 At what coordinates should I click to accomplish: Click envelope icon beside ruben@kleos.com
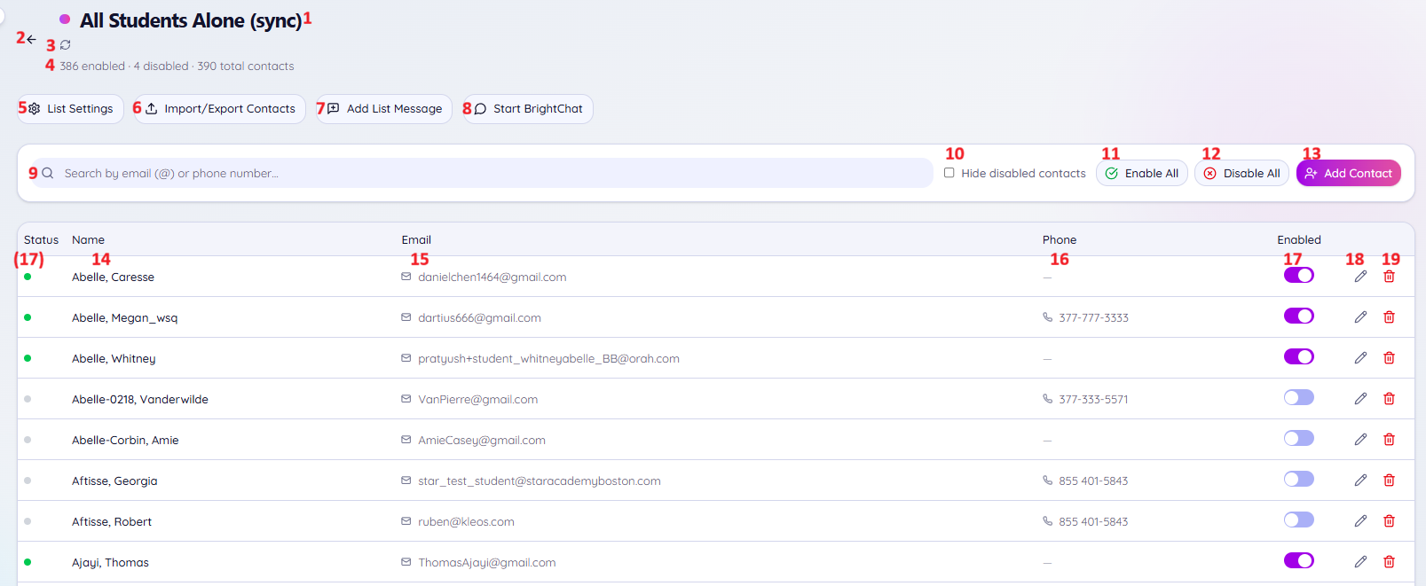point(406,521)
